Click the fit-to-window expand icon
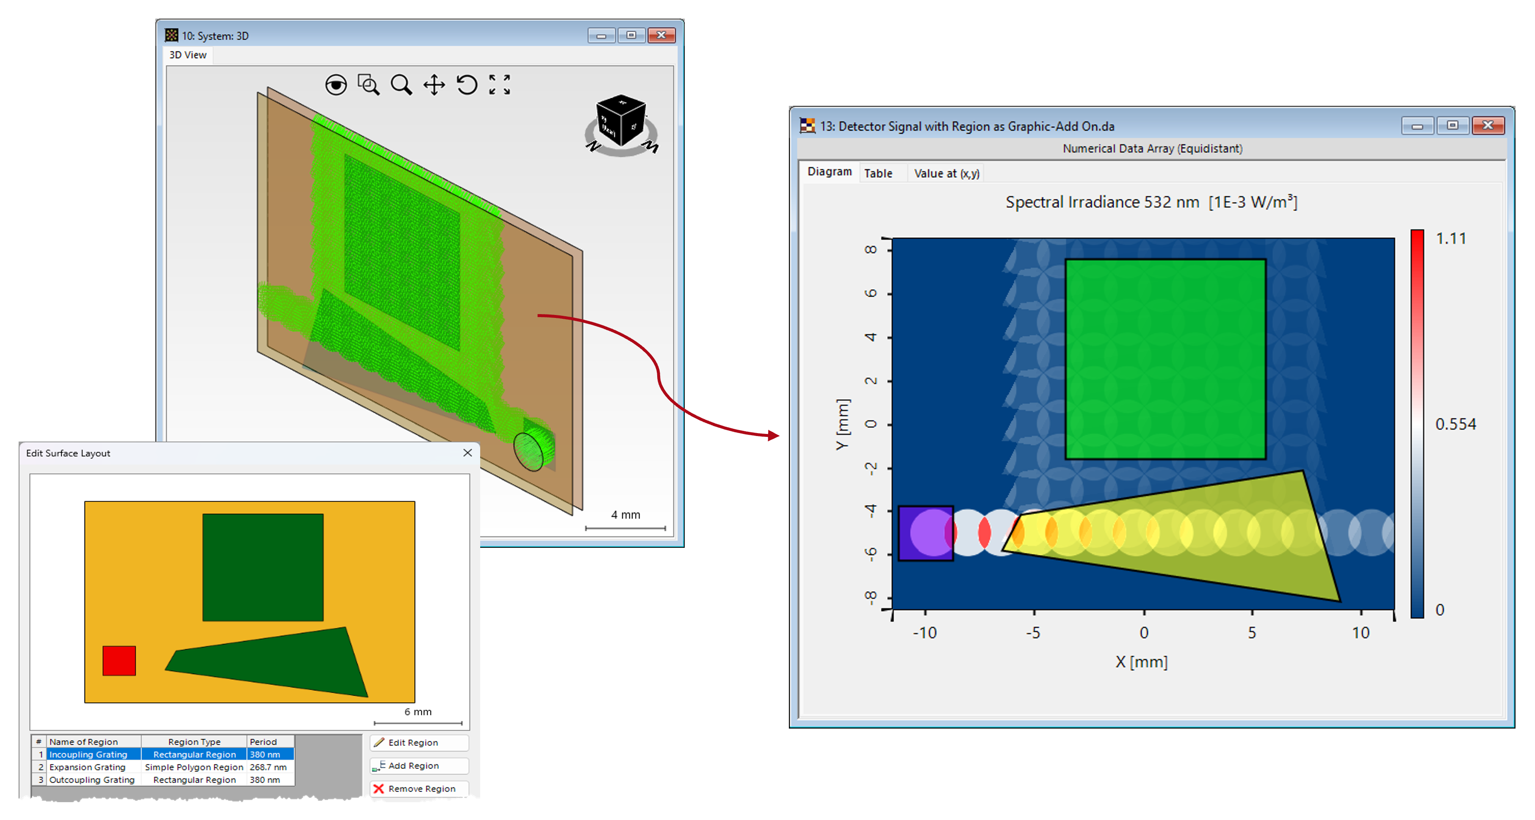 500,85
